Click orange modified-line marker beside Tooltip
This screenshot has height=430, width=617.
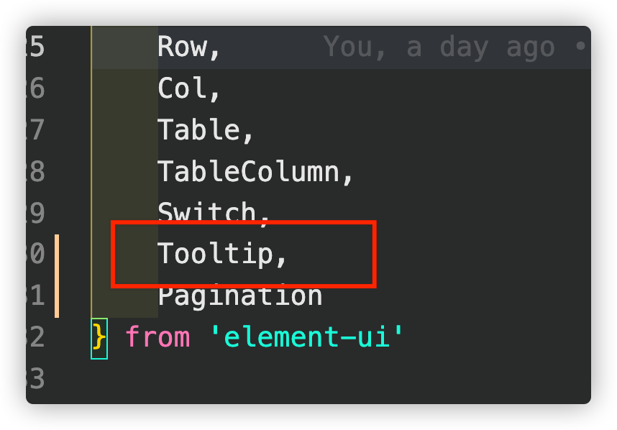point(57,255)
